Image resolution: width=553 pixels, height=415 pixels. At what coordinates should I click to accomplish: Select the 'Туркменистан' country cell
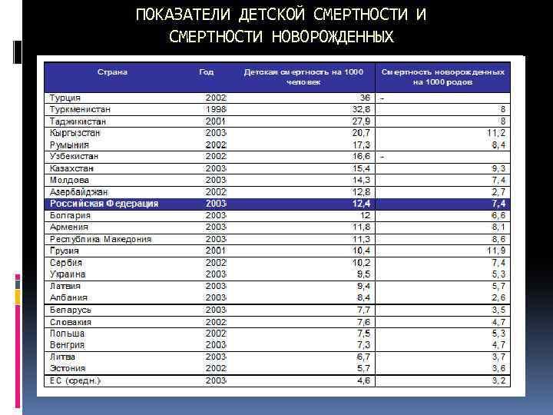coord(80,109)
